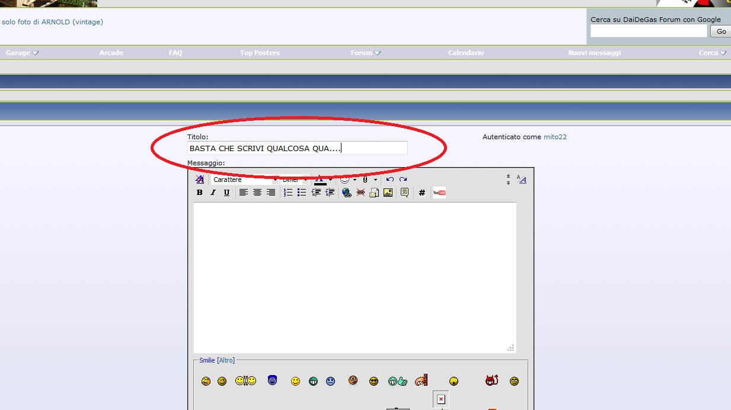Click the undo arrow in editor toolbar
Viewport: 731px width, 410px height.
pyautogui.click(x=390, y=180)
